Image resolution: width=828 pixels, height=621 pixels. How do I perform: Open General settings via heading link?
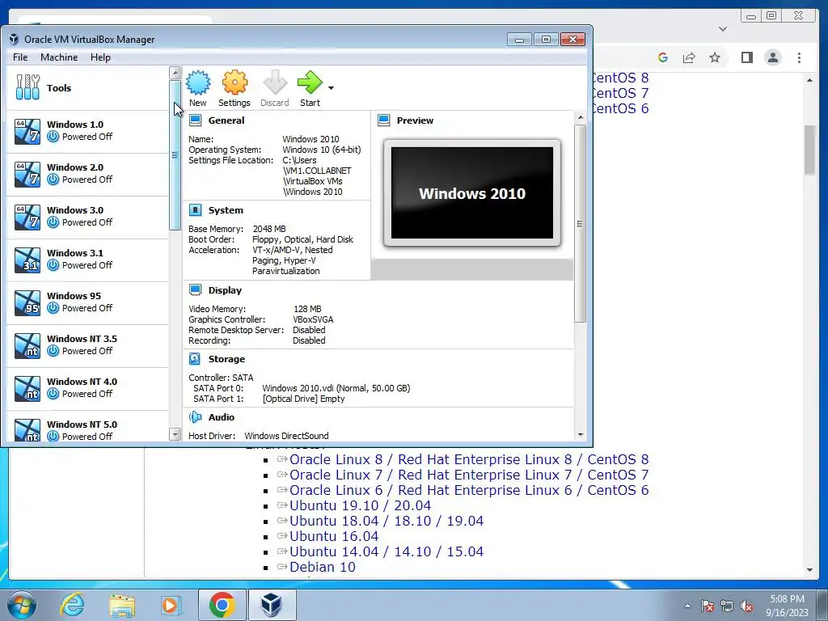coord(226,120)
